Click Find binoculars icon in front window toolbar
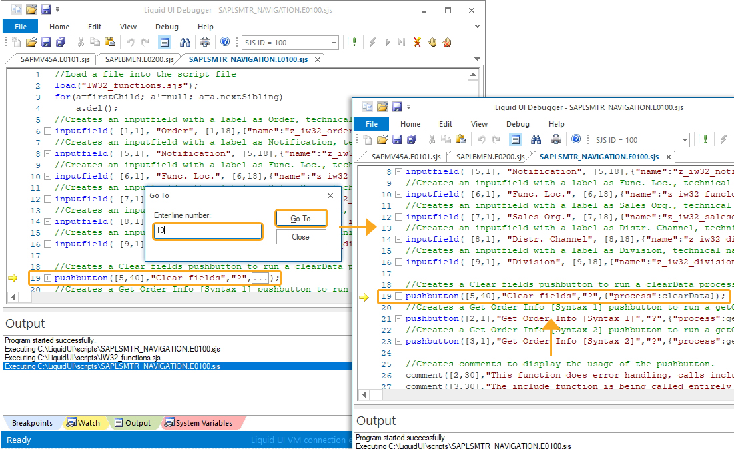Image resolution: width=734 pixels, height=449 pixels. click(536, 139)
